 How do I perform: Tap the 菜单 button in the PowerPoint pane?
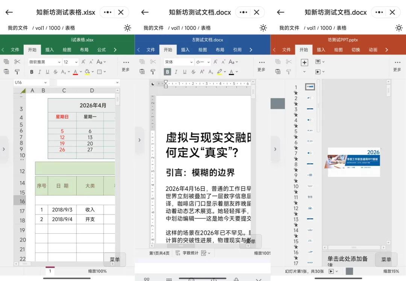[x=386, y=260]
